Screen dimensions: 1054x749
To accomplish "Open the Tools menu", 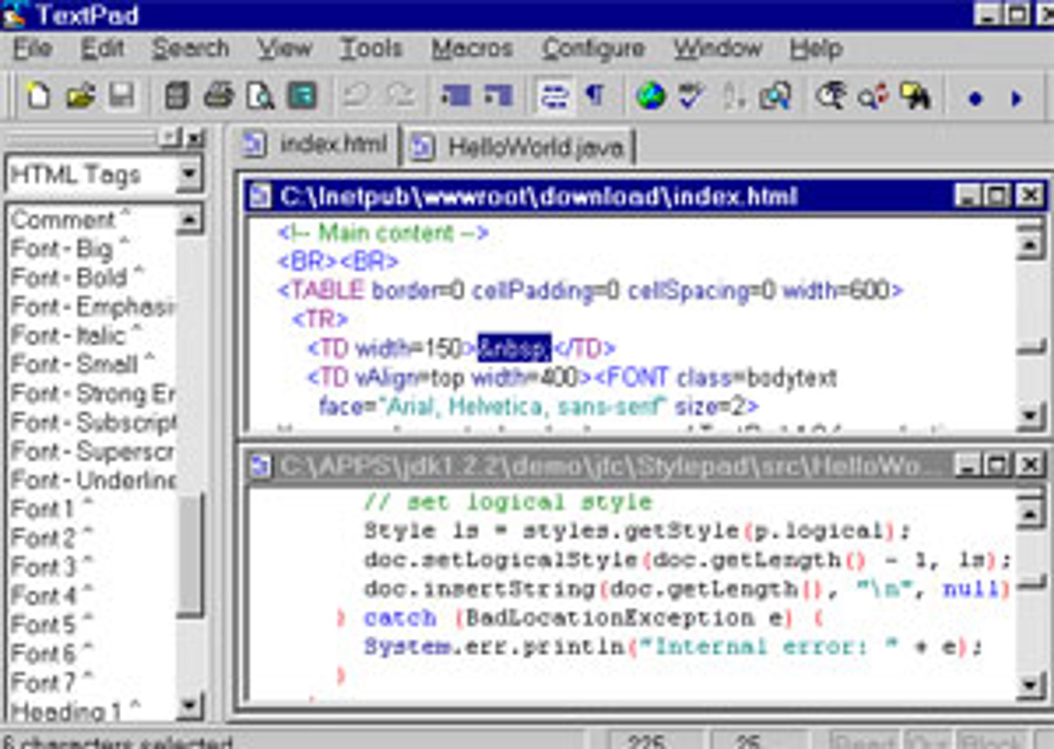I will pyautogui.click(x=371, y=49).
